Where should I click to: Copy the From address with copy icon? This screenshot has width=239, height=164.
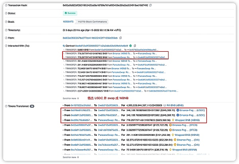(120, 38)
